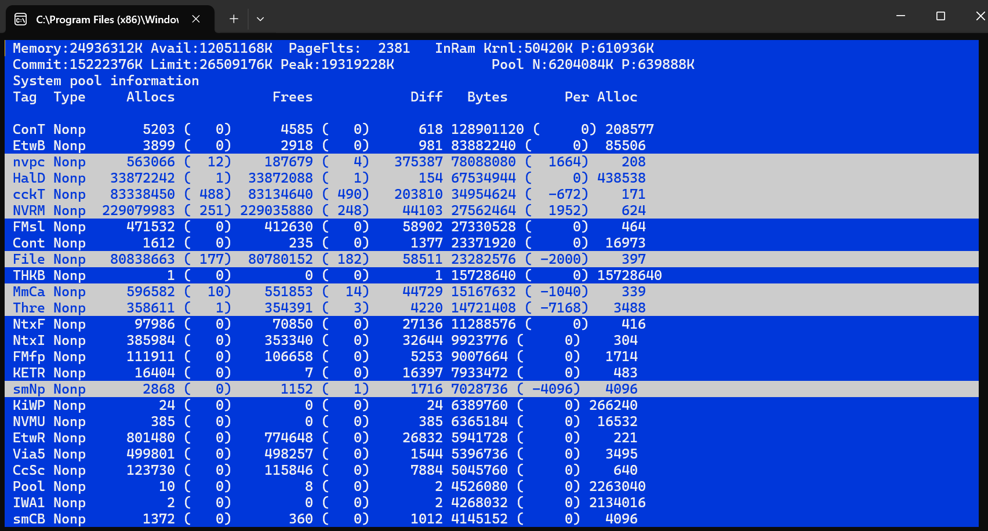988x531 pixels.
Task: Click the 'System pool information' heading
Action: 106,81
